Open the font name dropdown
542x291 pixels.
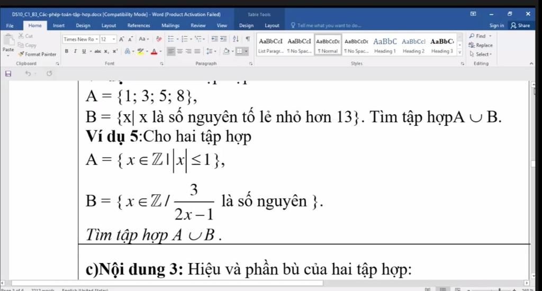point(97,39)
